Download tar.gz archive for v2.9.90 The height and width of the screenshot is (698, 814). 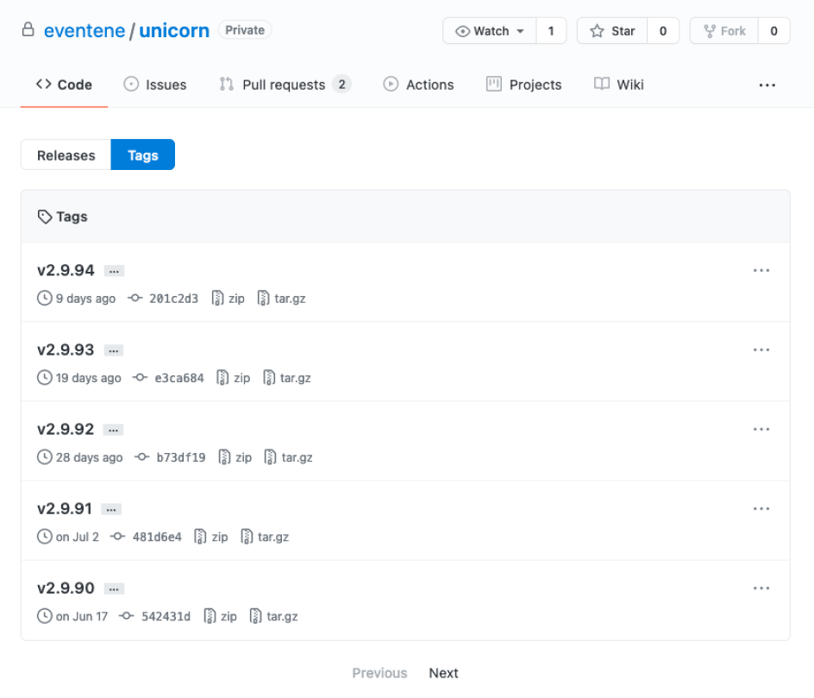(x=273, y=616)
